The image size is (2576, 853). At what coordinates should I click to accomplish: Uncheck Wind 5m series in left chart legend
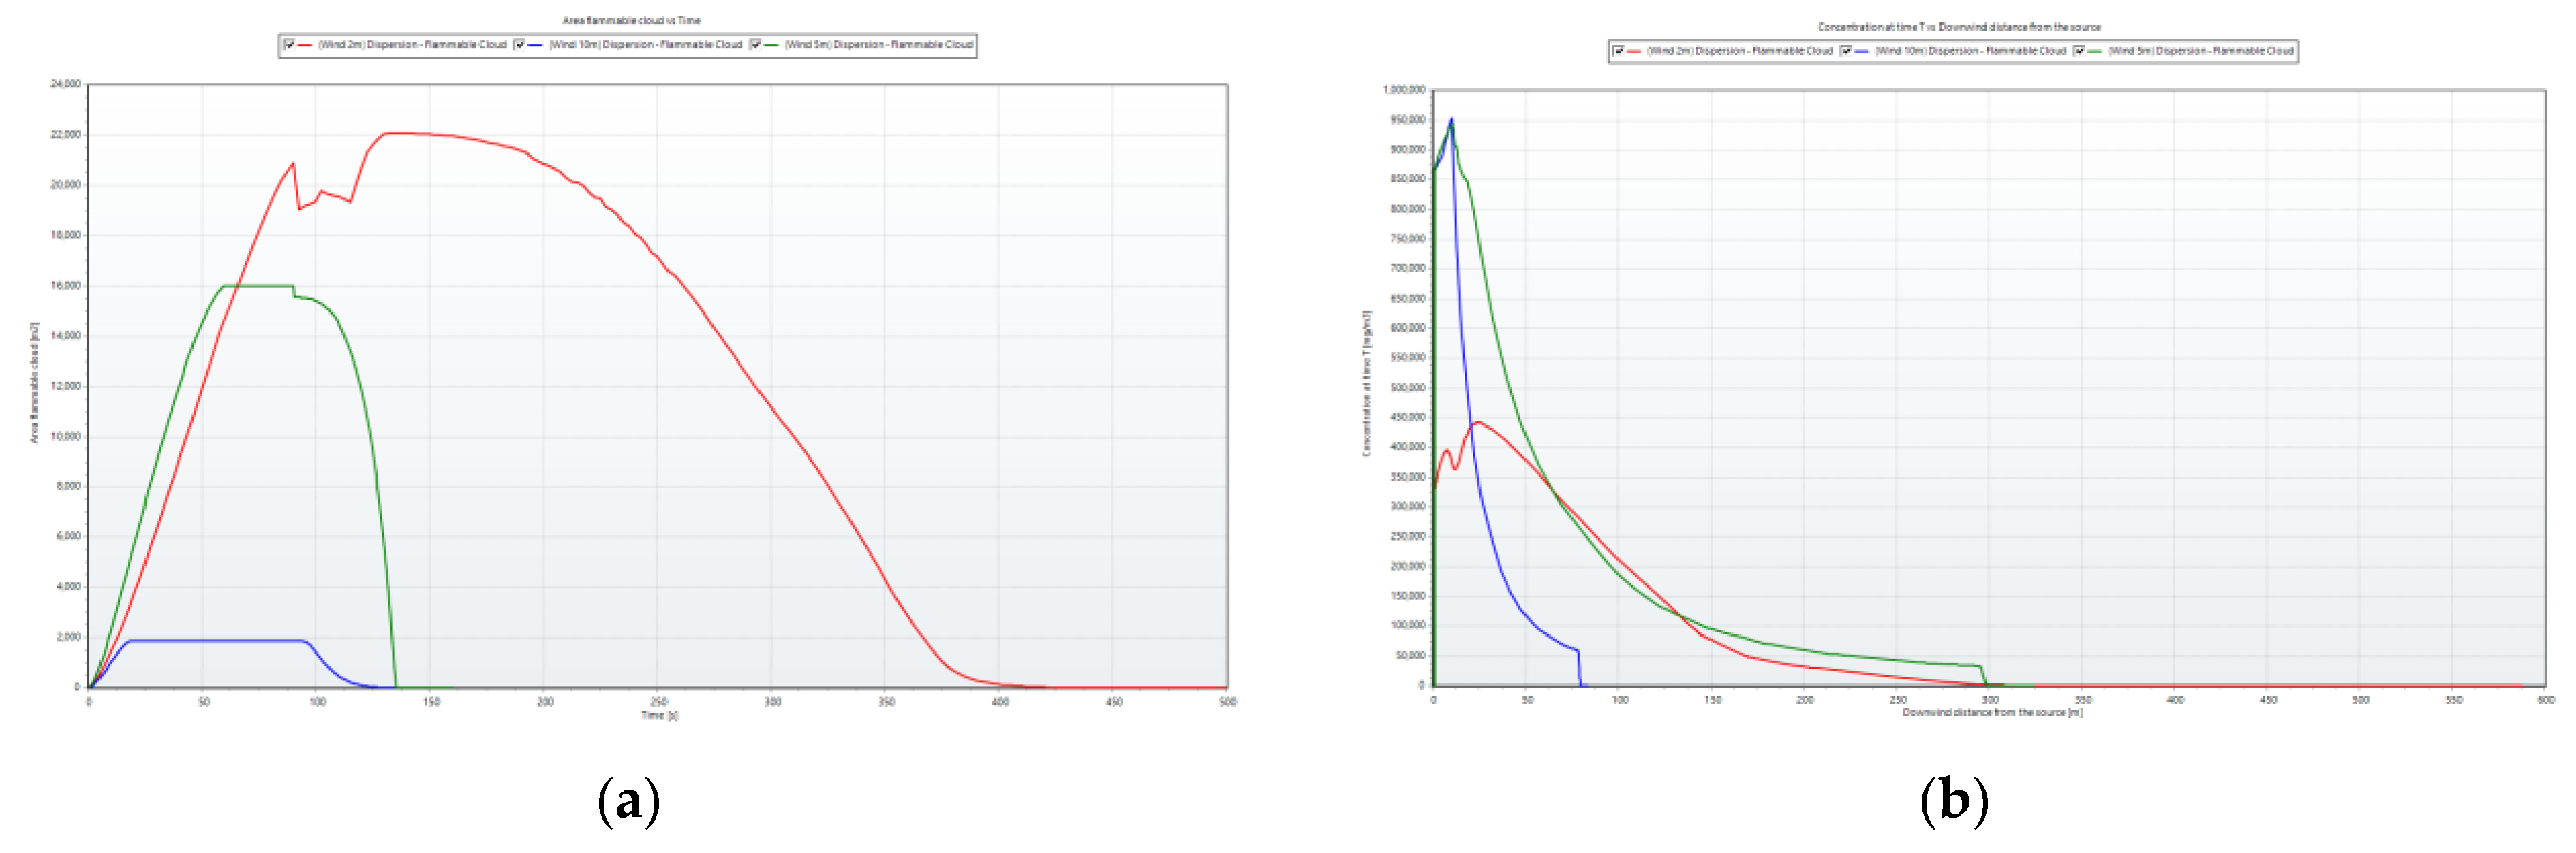click(755, 45)
